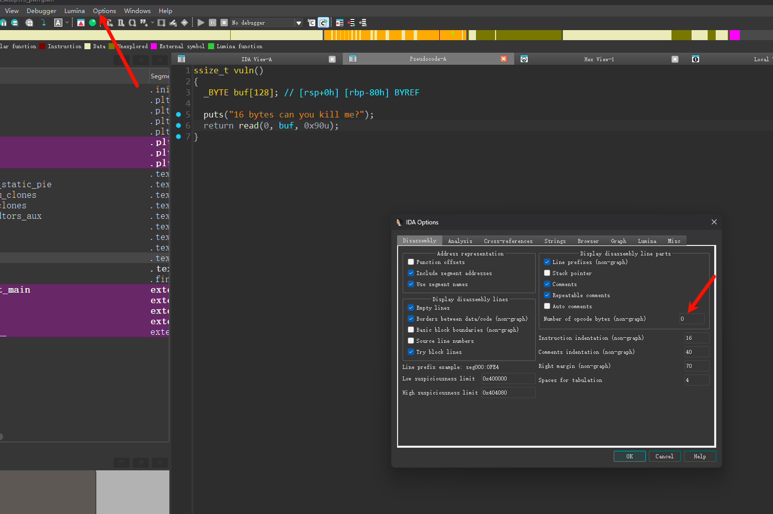Enable the Auto comments checkbox
The height and width of the screenshot is (514, 773).
547,306
